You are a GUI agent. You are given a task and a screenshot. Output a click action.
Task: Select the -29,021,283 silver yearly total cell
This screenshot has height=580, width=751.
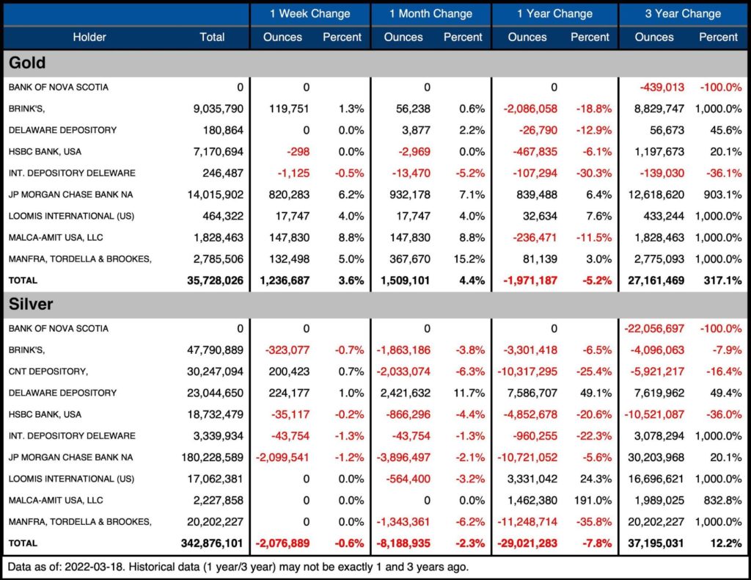point(527,543)
